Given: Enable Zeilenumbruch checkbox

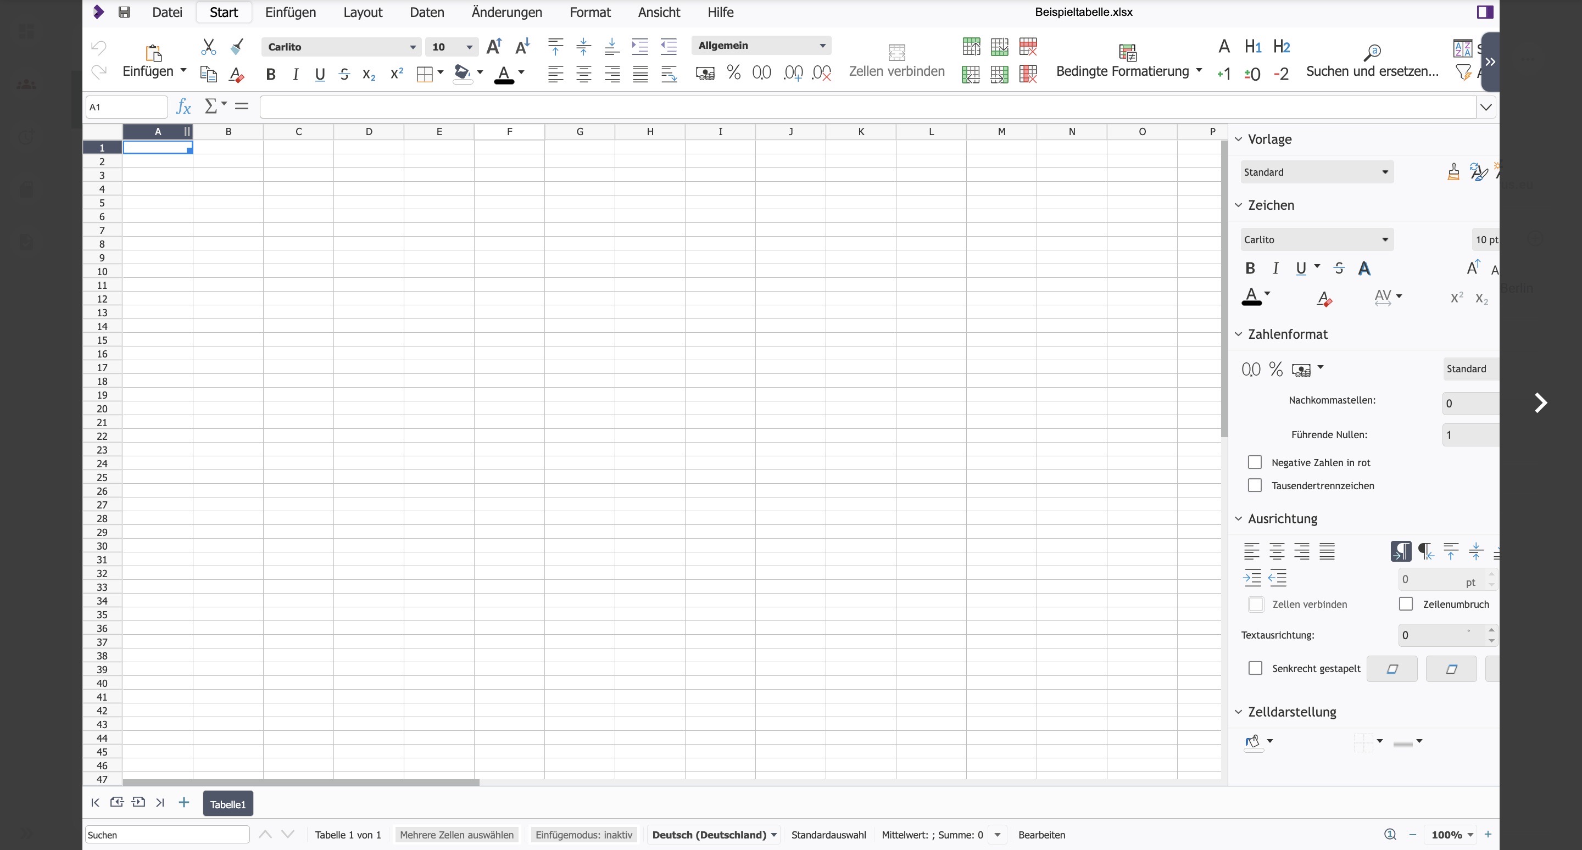Looking at the screenshot, I should pos(1406,604).
